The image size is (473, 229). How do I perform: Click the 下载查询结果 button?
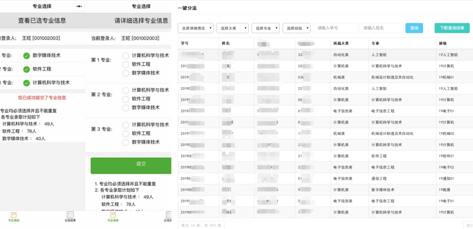click(452, 28)
